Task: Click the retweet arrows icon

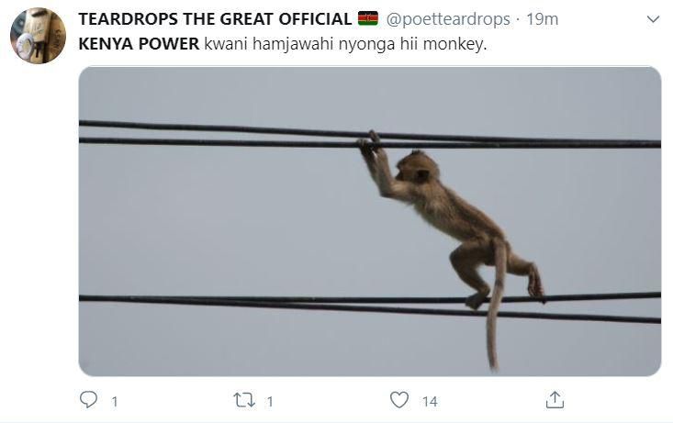Action: point(244,400)
